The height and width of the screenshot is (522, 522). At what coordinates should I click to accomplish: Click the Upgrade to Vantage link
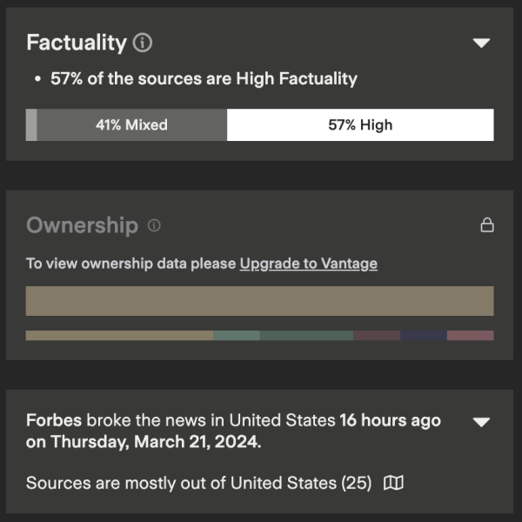pos(309,264)
